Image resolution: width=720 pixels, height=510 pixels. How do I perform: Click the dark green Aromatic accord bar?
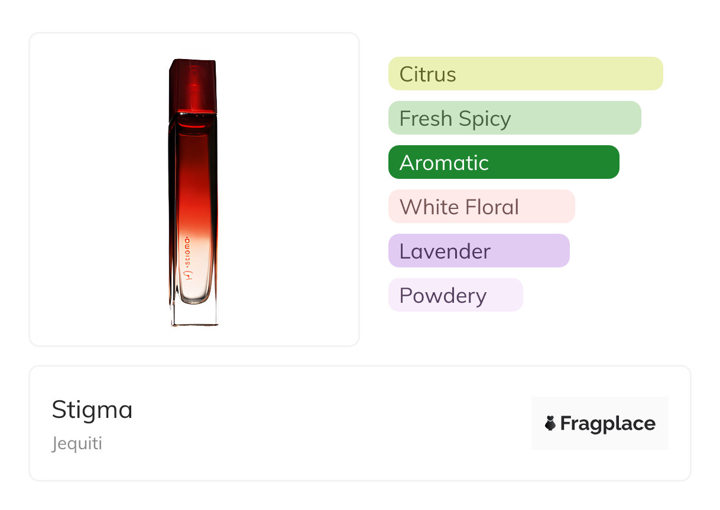click(504, 162)
